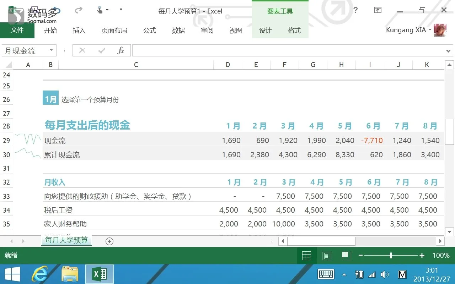Open File Explorer from taskbar
This screenshot has height=284, width=455.
(x=70, y=274)
